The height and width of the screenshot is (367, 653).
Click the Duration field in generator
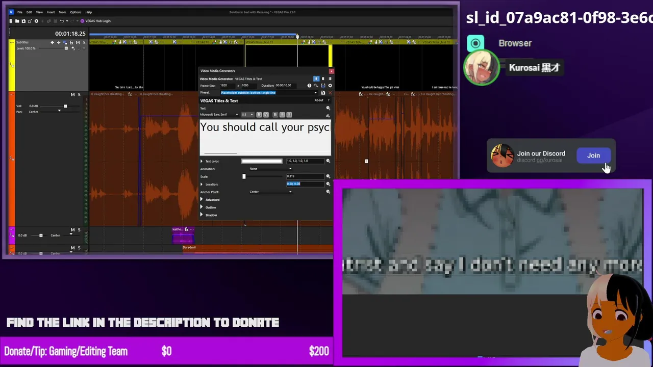pyautogui.click(x=286, y=86)
